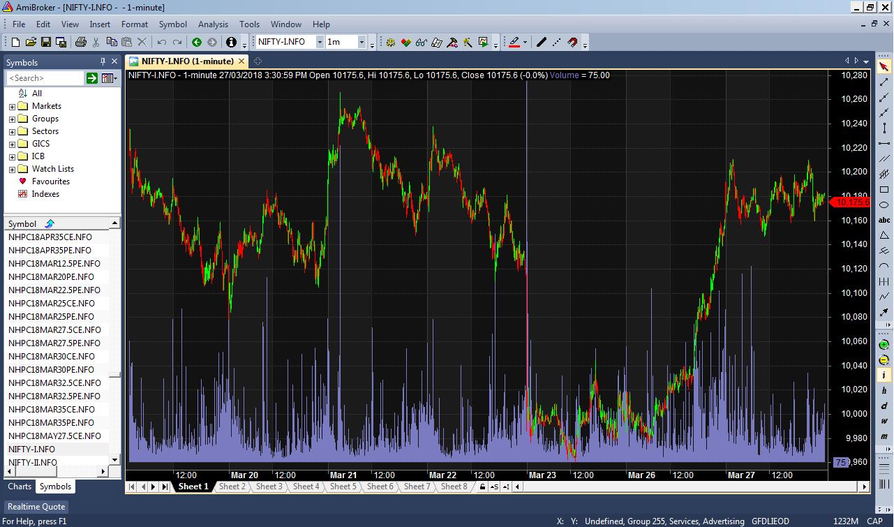Click the symbol Search input field
The width and height of the screenshot is (894, 527).
click(x=45, y=78)
